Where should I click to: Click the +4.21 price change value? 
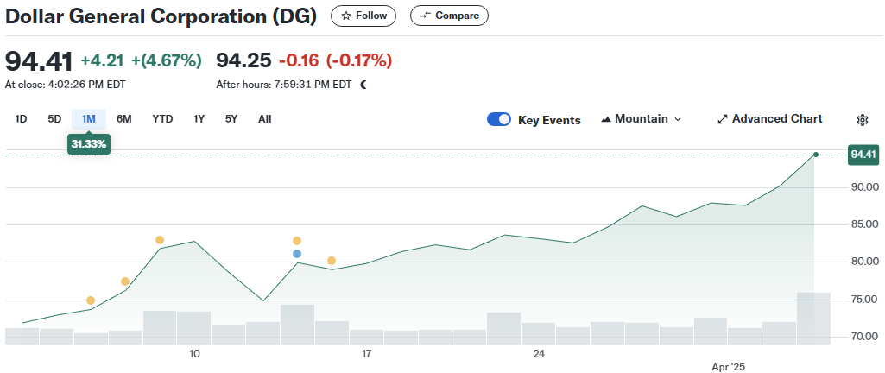(x=104, y=61)
